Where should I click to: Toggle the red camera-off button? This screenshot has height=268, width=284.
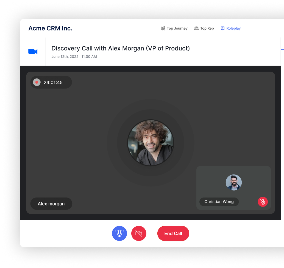[139, 233]
